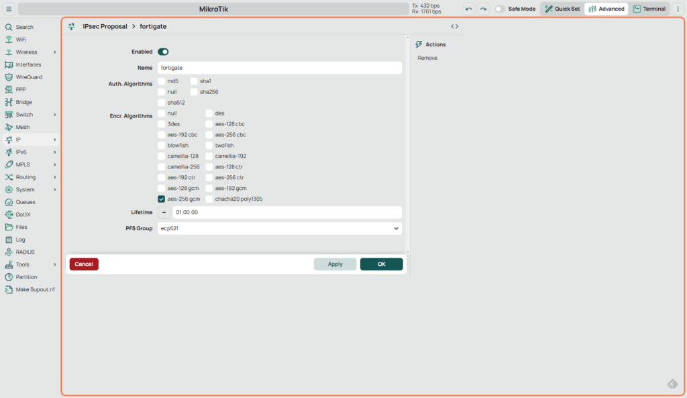Click the Interfaces sidebar icon
Image resolution: width=687 pixels, height=398 pixels.
click(9, 64)
